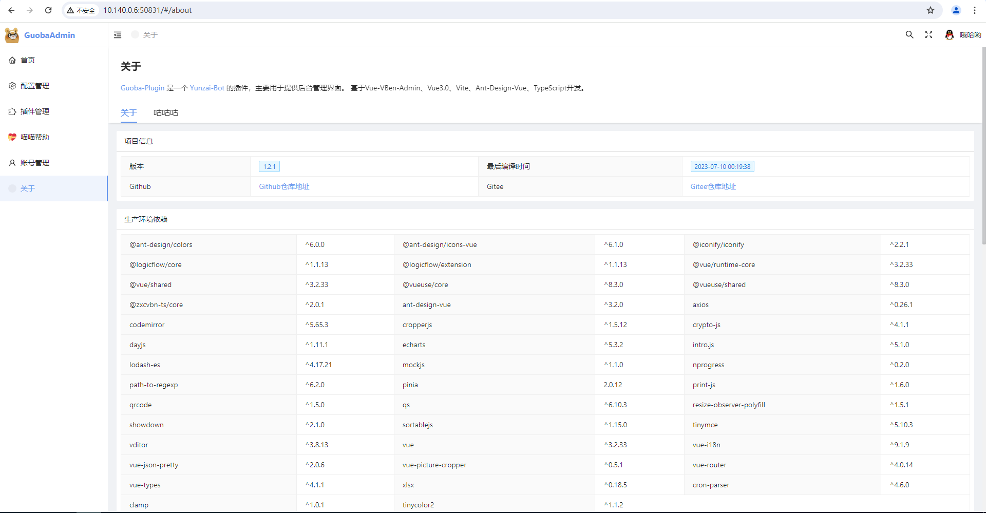986x513 pixels.
Task: Go back with the browser back arrow
Action: [x=11, y=10]
